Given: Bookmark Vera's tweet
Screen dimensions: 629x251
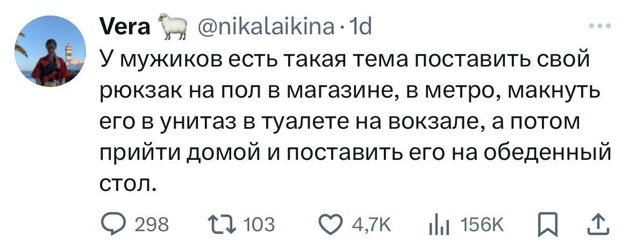Looking at the screenshot, I should tap(546, 224).
